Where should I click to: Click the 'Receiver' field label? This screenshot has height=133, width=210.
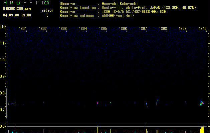(x=68, y=12)
